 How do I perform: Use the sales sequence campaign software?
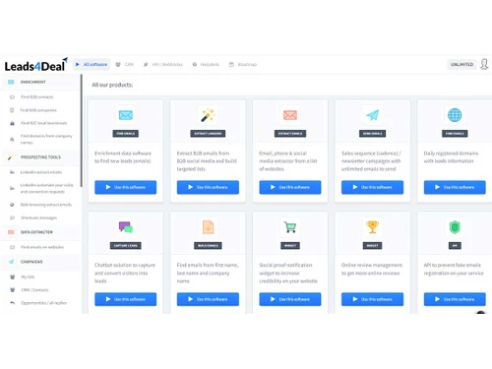click(372, 187)
